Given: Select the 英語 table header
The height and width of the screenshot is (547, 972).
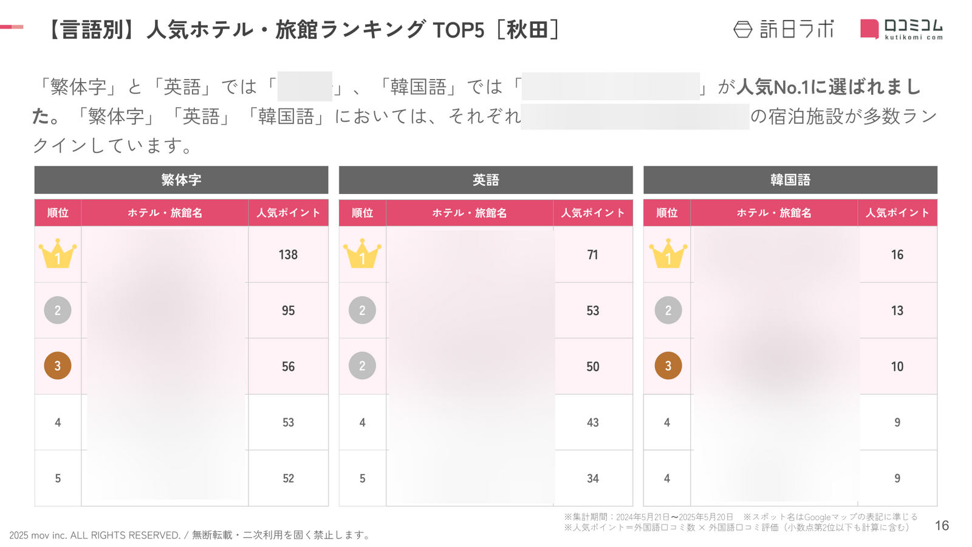Looking at the screenshot, I should coord(485,180).
